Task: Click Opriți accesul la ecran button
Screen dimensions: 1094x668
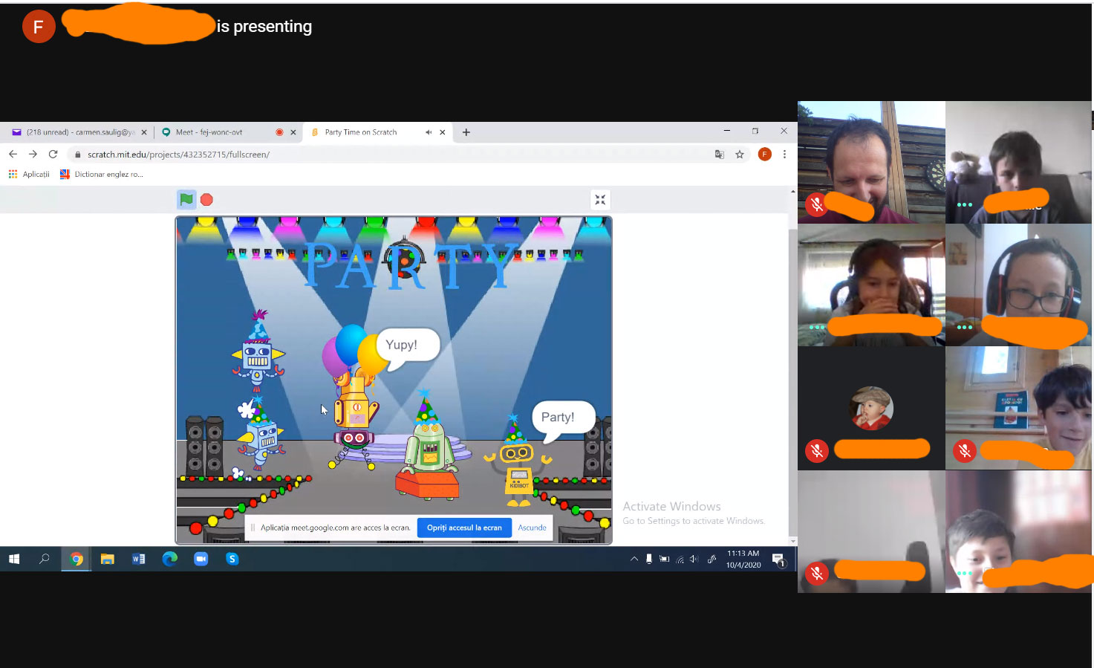Action: coord(464,528)
